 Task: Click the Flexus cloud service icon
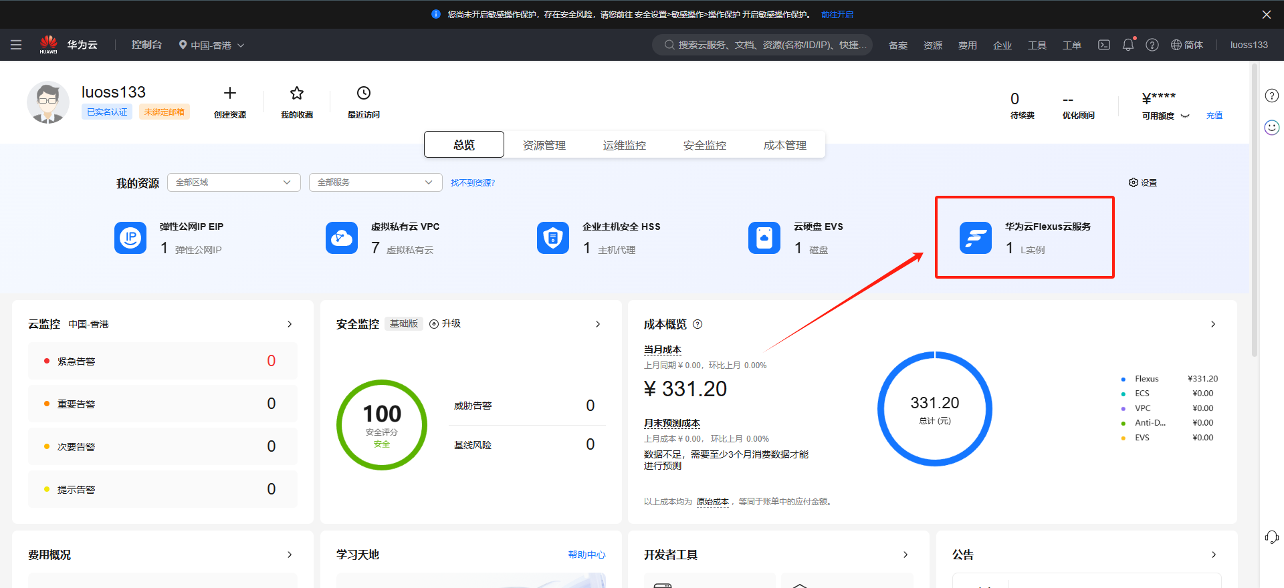[975, 238]
